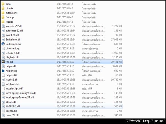Viewport: 166px width, 124px height.
Task: Click the infoblob.txt document icon
Action: coord(3,84)
